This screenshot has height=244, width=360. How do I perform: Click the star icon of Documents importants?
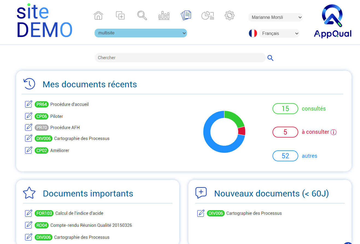point(29,193)
